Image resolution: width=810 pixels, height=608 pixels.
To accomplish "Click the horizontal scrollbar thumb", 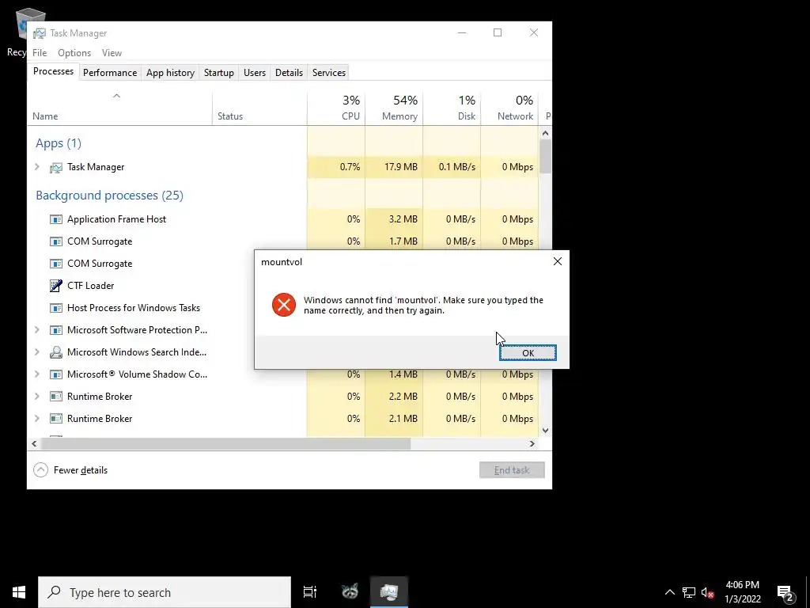I will click(225, 443).
